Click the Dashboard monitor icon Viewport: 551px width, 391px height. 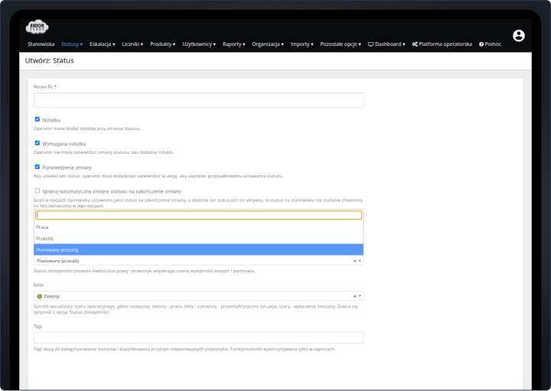coord(370,44)
